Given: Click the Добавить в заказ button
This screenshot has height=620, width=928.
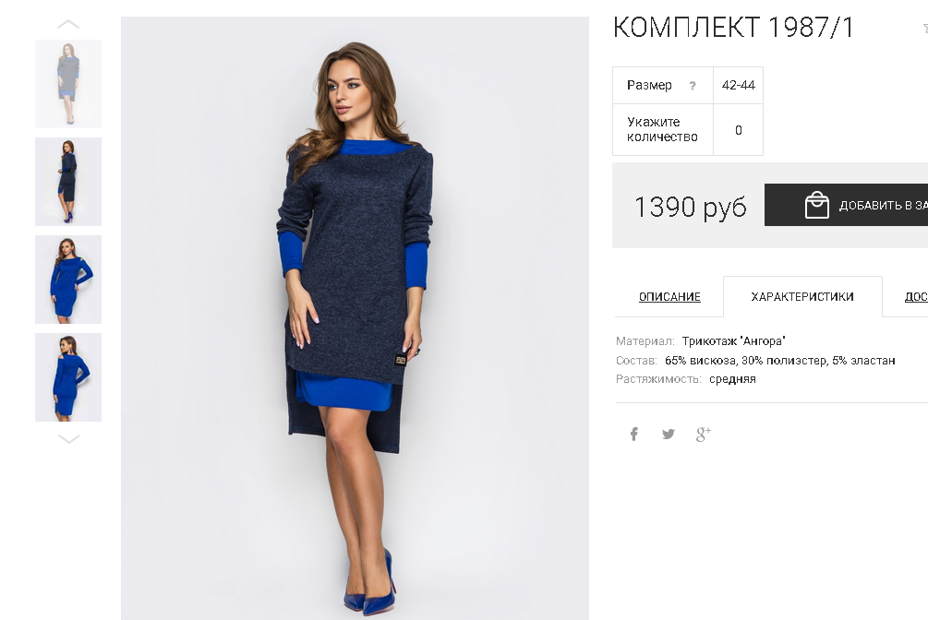Looking at the screenshot, I should [847, 205].
